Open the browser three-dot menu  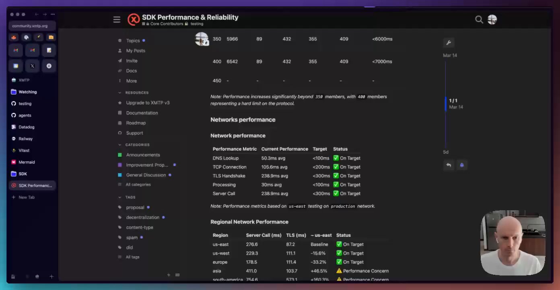(53, 14)
